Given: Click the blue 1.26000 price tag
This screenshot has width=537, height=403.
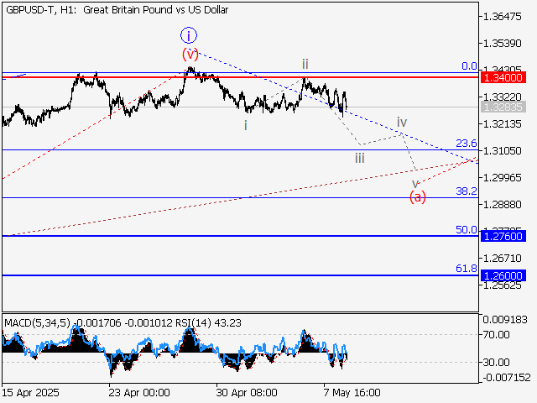Looking at the screenshot, I should pos(504,275).
